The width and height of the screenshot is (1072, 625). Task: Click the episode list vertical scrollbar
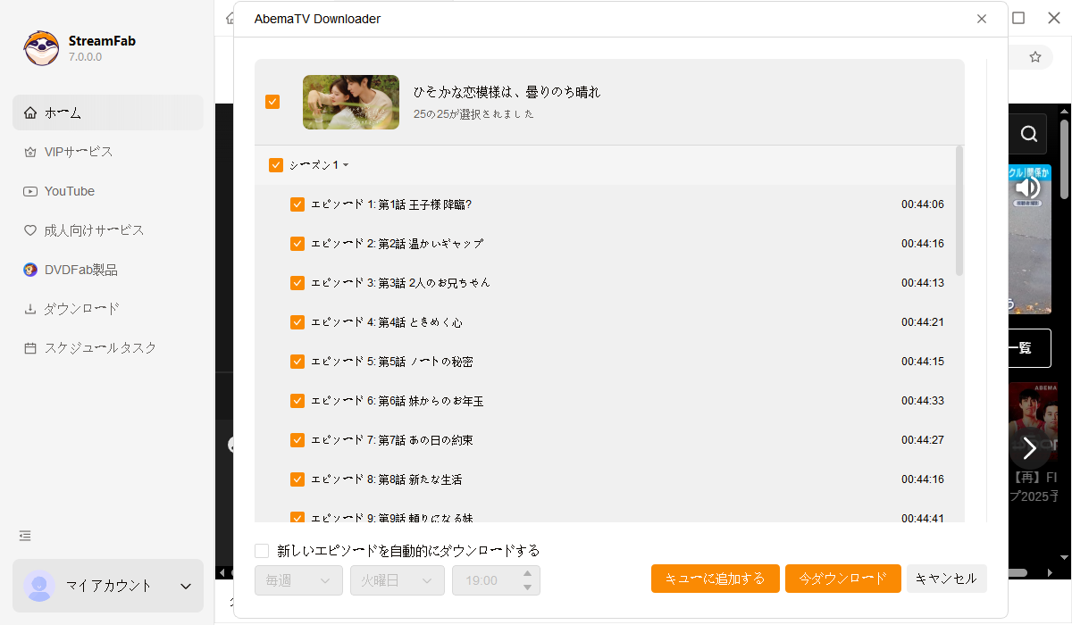tap(959, 211)
